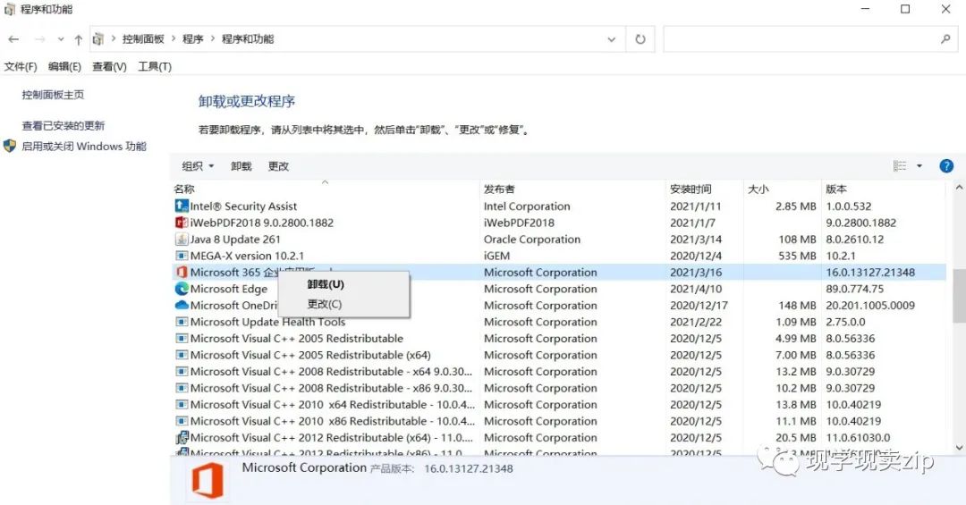Sort by the 版本 column header
Viewport: 966px width, 505px height.
(836, 189)
